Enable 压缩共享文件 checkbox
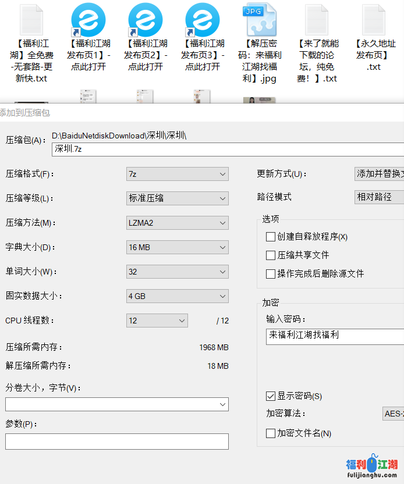Image resolution: width=404 pixels, height=484 pixels. (x=271, y=255)
